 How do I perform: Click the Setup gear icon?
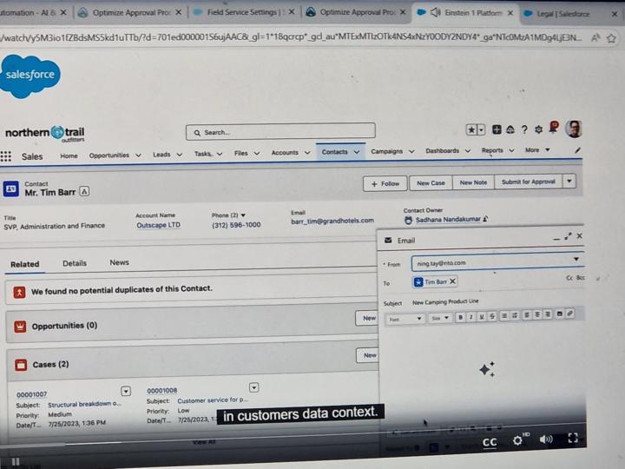click(x=538, y=130)
